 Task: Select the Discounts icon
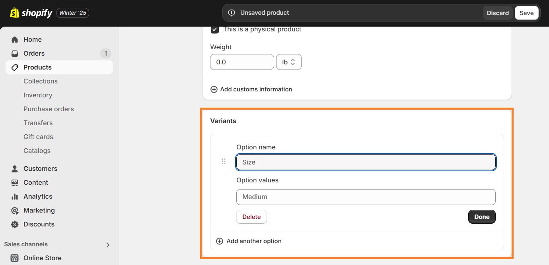click(x=14, y=224)
